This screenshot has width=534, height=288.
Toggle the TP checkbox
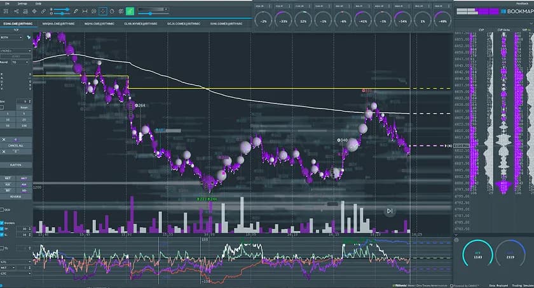point(2,229)
